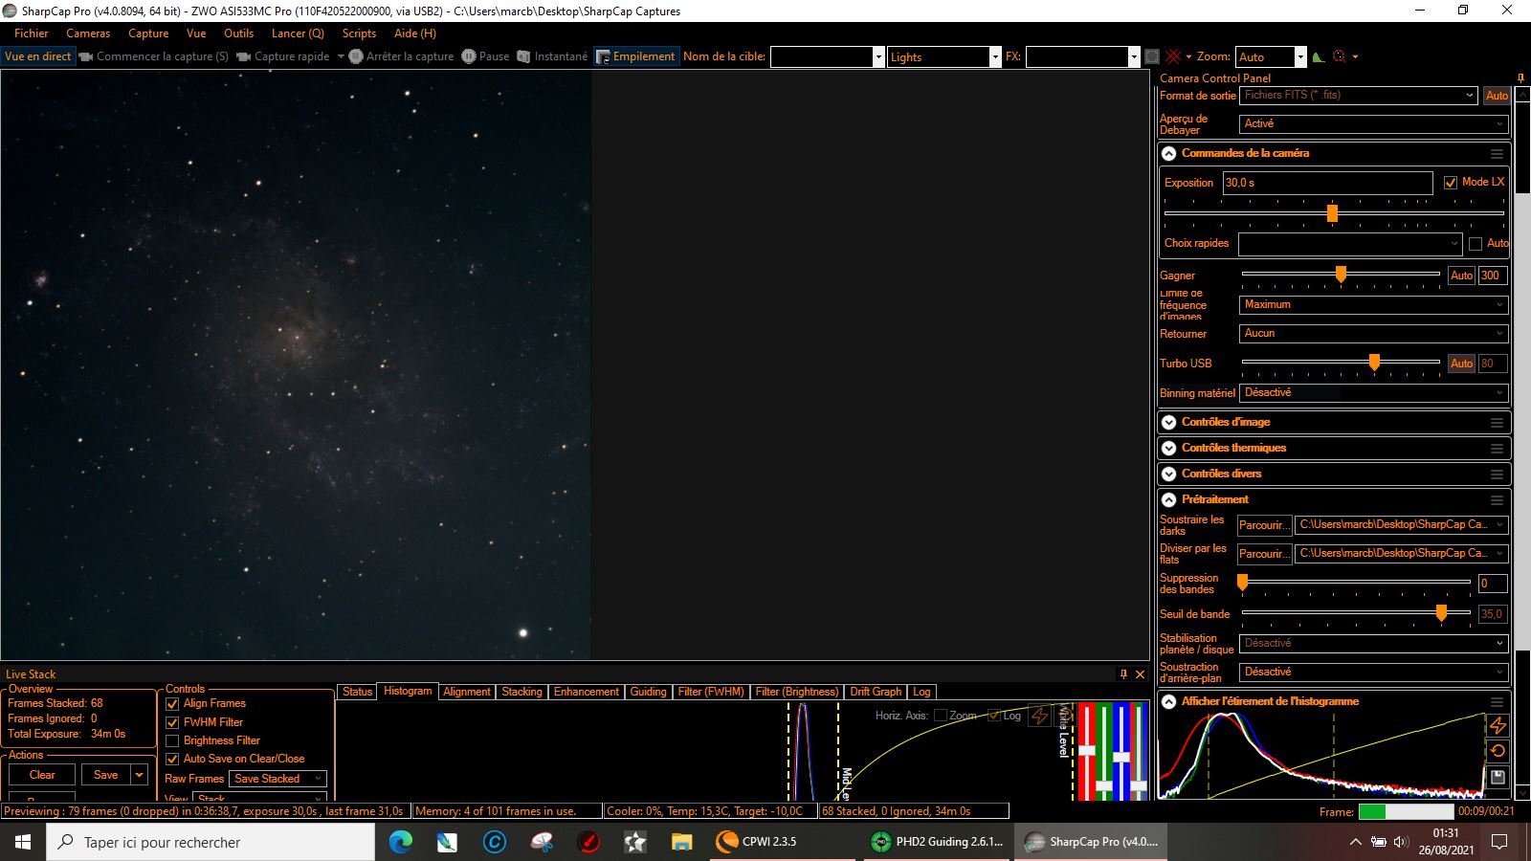
Task: Enable the Brightness Filter checkbox
Action: [172, 740]
